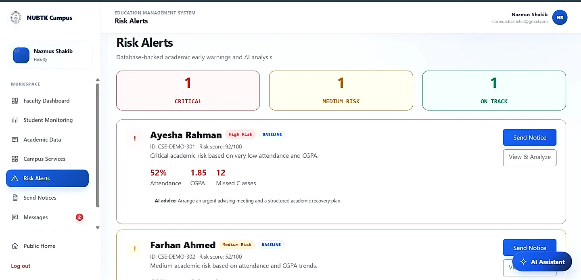Click the Farhan Ahmed student name
The height and width of the screenshot is (280, 581).
point(183,245)
